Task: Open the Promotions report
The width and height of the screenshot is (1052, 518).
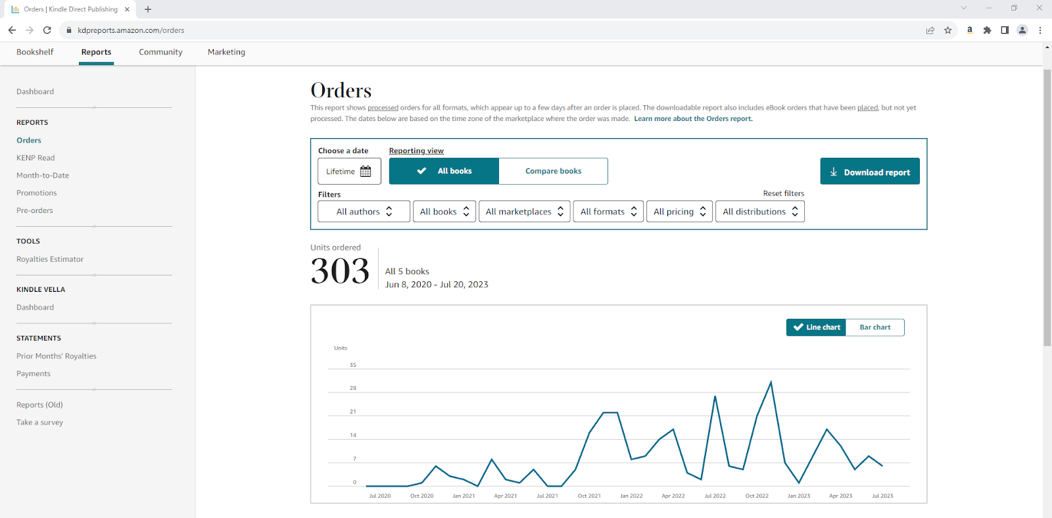Action: [x=37, y=193]
